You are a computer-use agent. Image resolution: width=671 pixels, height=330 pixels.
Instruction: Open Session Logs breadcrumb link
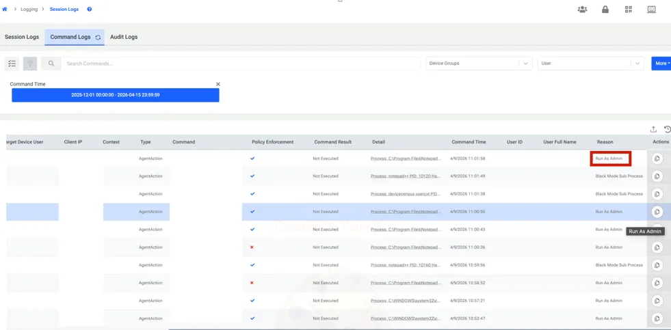64,9
